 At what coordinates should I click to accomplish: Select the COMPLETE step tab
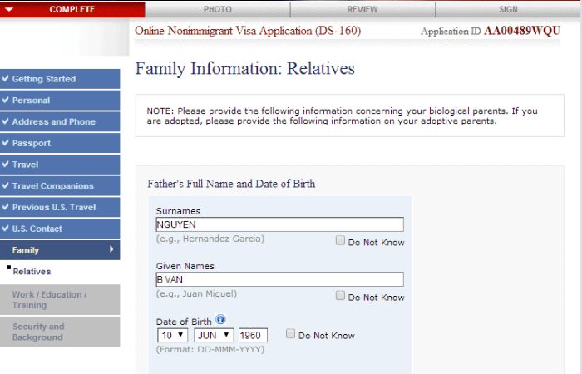(x=72, y=9)
